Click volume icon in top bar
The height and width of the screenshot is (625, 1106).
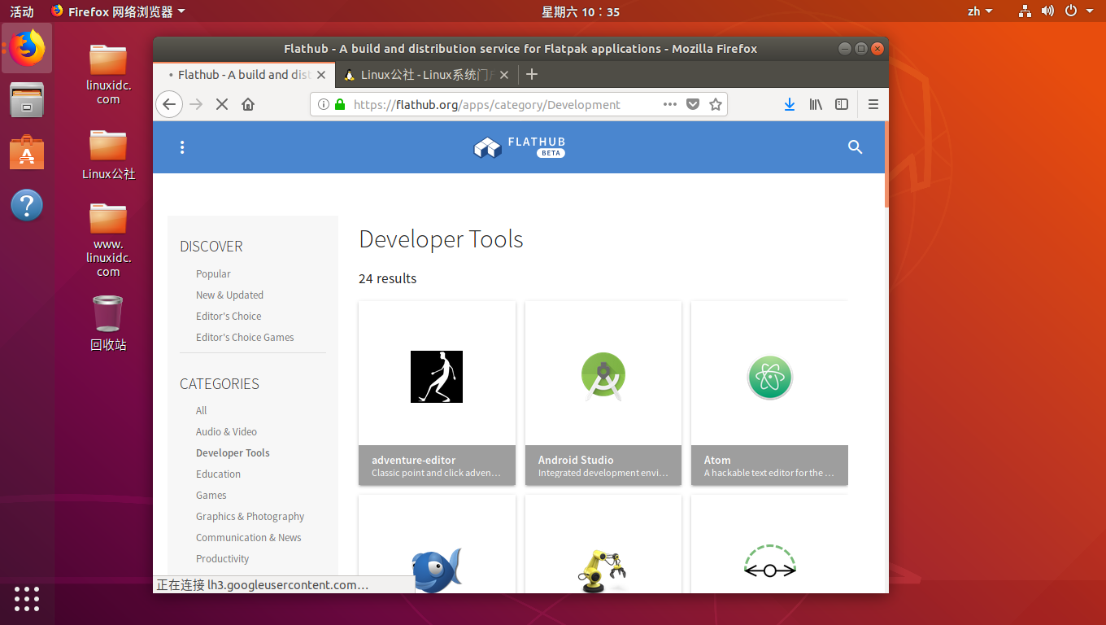pyautogui.click(x=1047, y=11)
